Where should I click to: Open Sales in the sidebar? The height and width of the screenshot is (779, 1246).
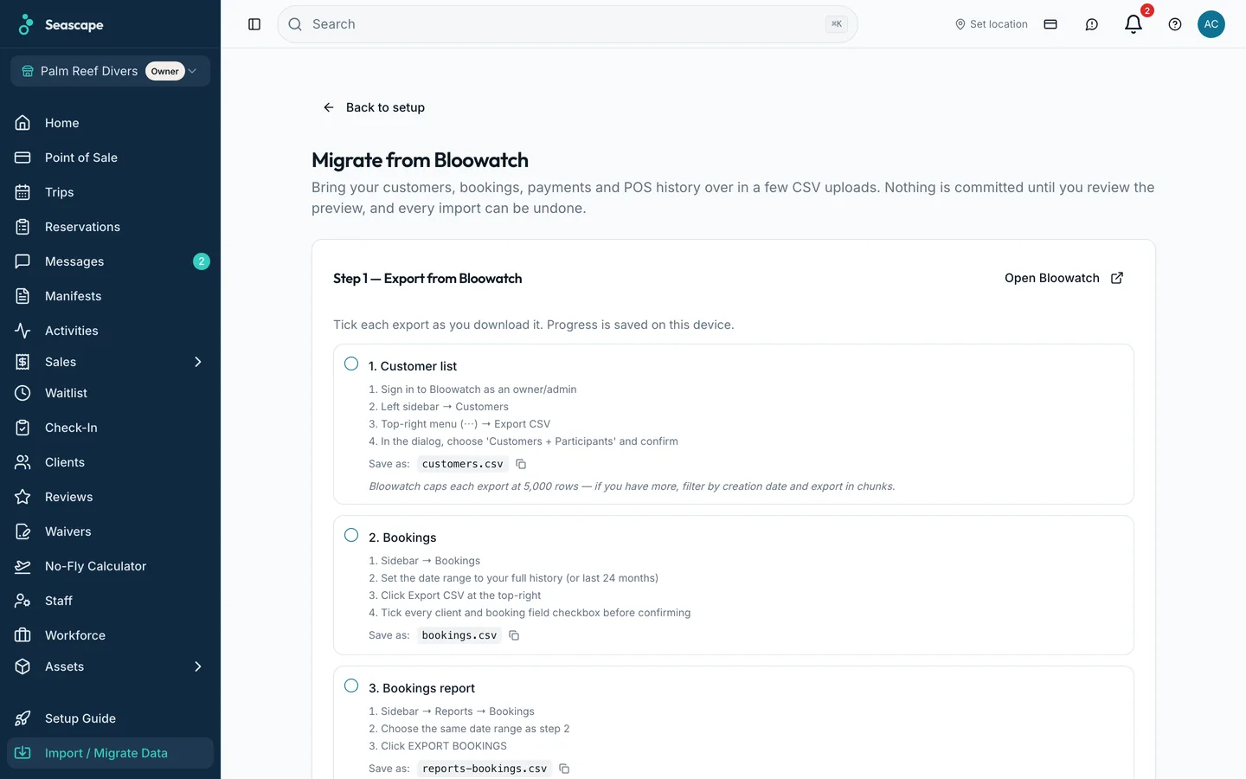(x=110, y=362)
